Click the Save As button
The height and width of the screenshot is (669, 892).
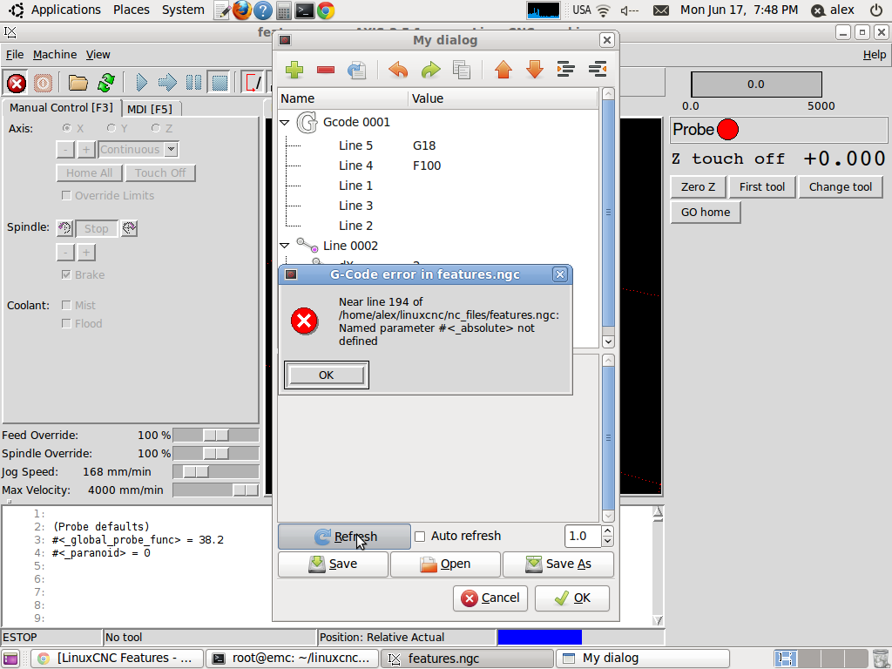click(558, 564)
